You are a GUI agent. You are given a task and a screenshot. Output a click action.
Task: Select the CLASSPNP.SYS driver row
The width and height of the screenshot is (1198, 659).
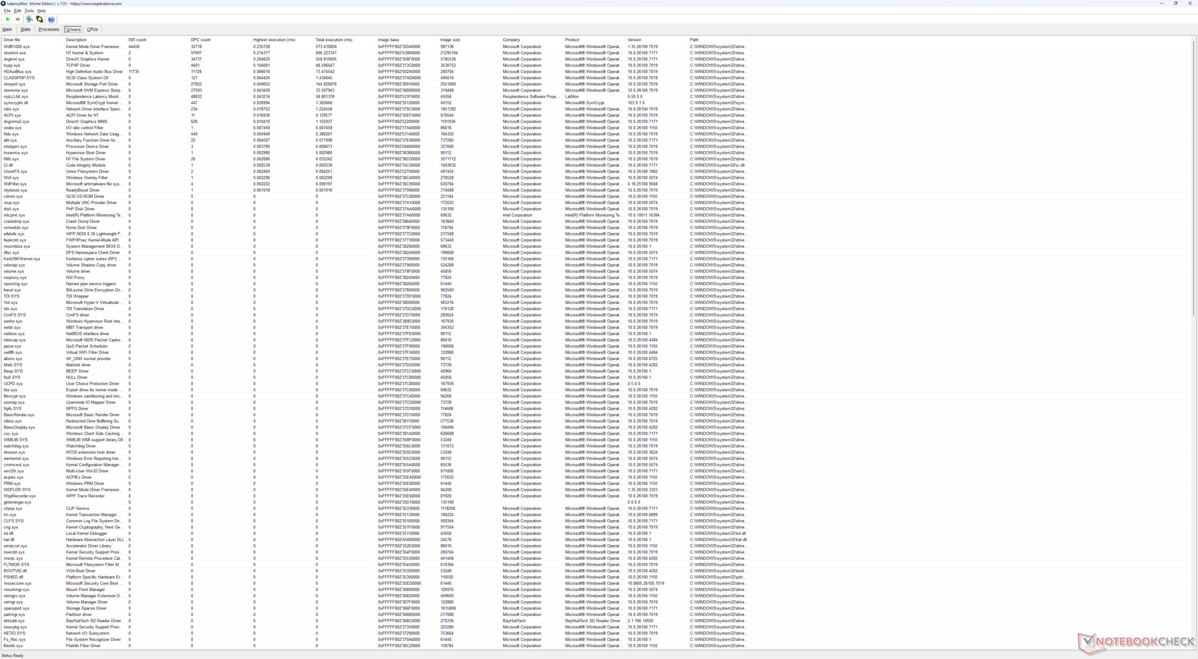click(376, 78)
